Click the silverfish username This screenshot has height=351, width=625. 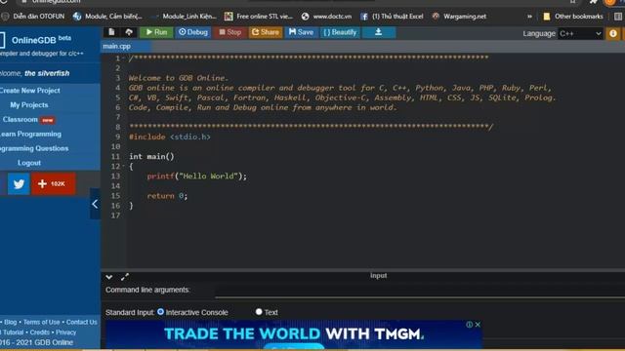(47, 73)
